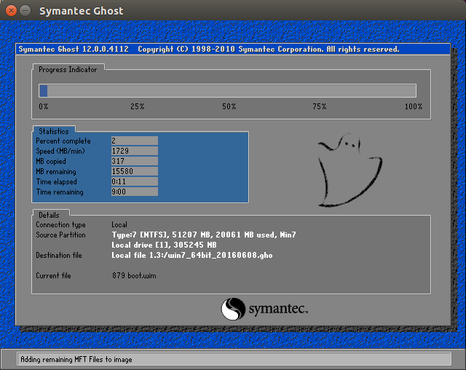Click the 50% progress marker

pos(229,106)
